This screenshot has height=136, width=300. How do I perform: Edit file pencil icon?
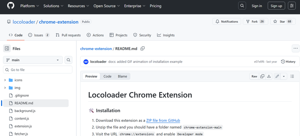pyautogui.click(x=277, y=76)
